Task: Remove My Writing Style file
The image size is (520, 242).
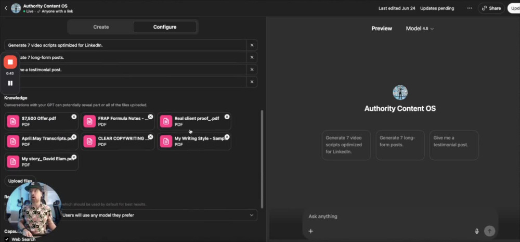Action: coord(227,137)
